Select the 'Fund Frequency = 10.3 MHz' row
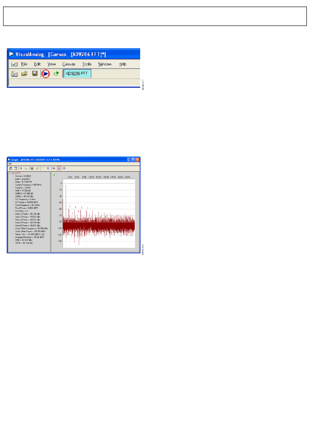Image resolution: width=320 pixels, height=423 pixels. click(x=28, y=205)
